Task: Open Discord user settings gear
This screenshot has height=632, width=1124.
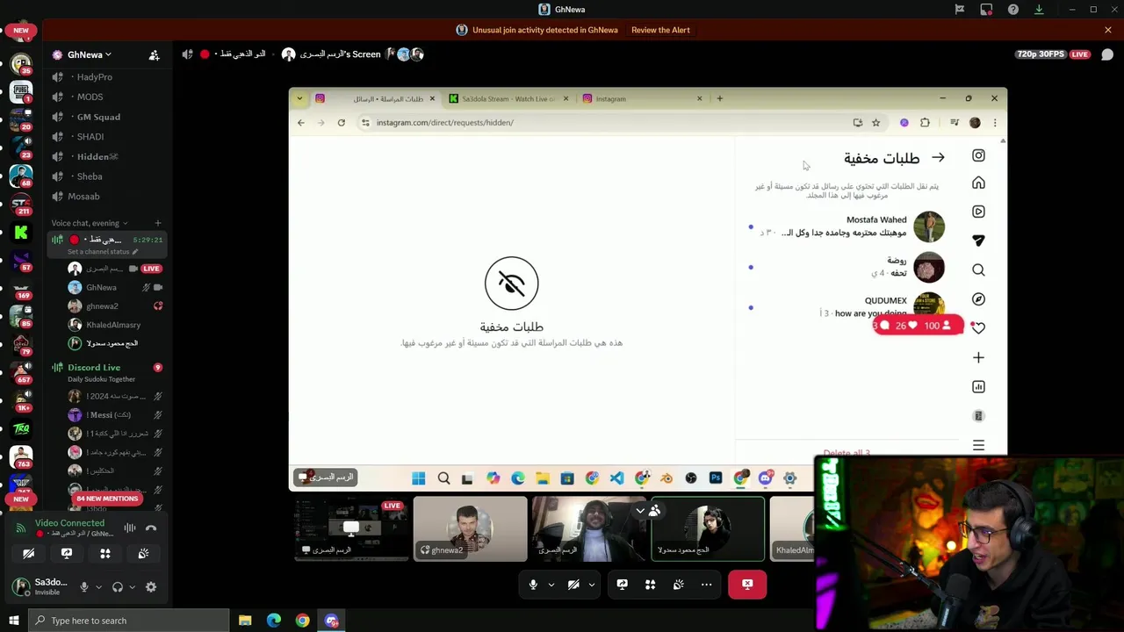Action: coord(151,587)
